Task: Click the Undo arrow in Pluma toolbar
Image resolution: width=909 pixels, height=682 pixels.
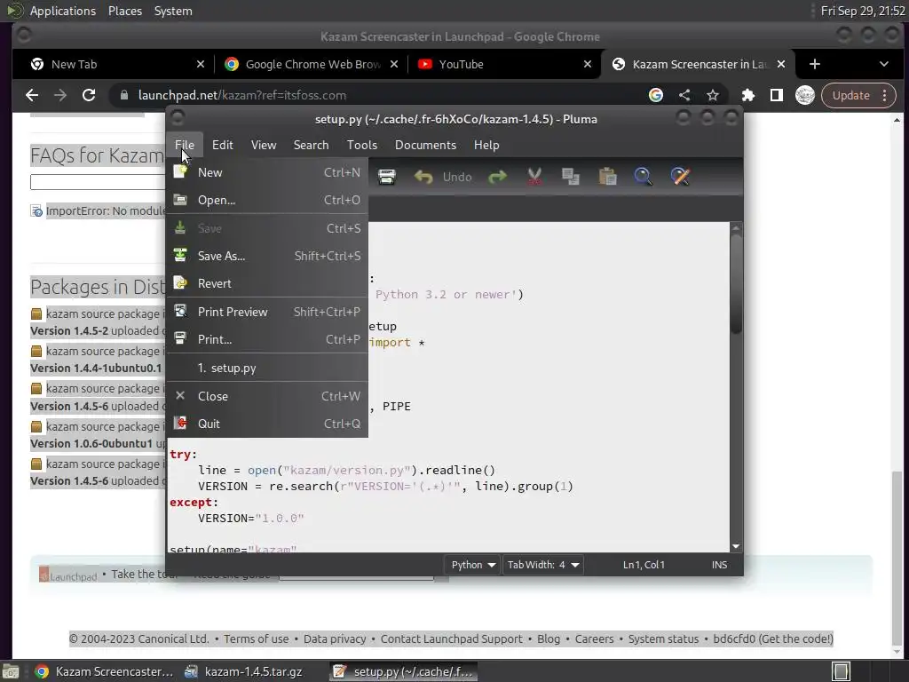Action: click(423, 177)
